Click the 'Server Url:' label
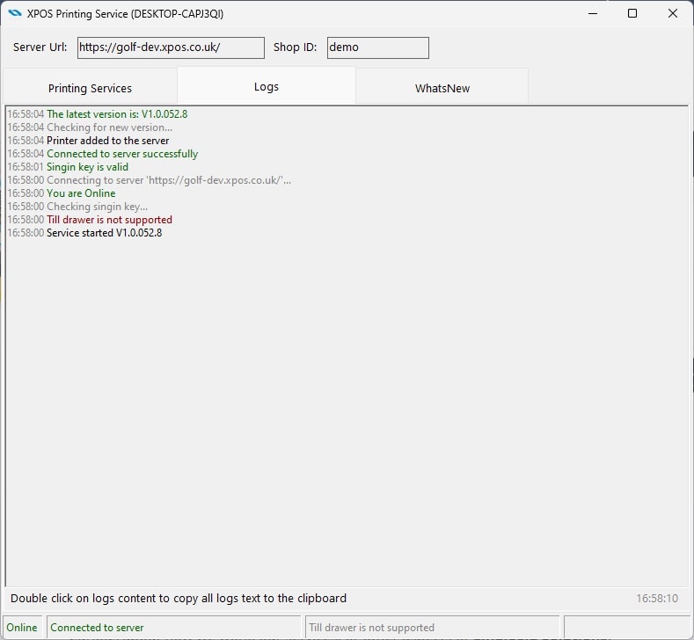Screen dimensions: 694x640 (x=40, y=47)
